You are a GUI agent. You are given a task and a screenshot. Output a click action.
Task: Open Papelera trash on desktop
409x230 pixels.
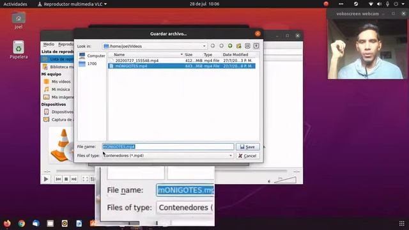(x=19, y=50)
